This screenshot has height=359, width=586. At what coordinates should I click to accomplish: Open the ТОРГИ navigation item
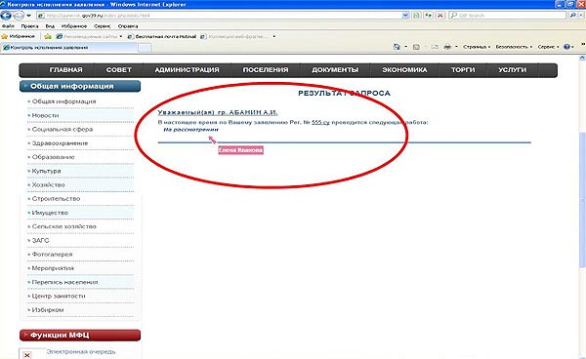tap(463, 70)
